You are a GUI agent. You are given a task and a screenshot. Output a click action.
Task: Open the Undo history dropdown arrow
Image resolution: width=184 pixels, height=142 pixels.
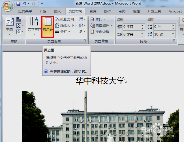pyautogui.click(x=29, y=4)
